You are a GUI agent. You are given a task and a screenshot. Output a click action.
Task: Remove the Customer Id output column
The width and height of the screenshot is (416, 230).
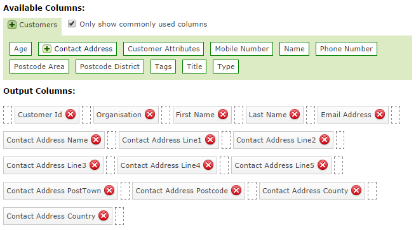coord(70,114)
